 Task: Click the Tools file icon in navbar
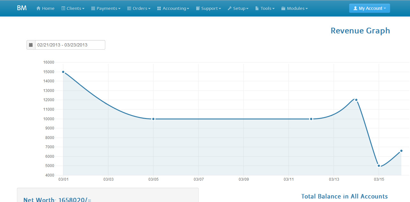pos(257,9)
